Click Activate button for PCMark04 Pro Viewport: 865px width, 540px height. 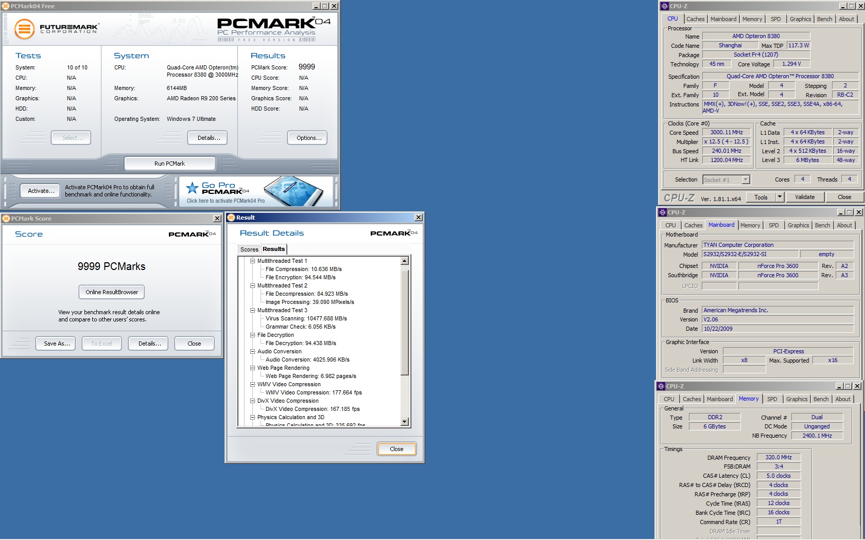[x=41, y=191]
